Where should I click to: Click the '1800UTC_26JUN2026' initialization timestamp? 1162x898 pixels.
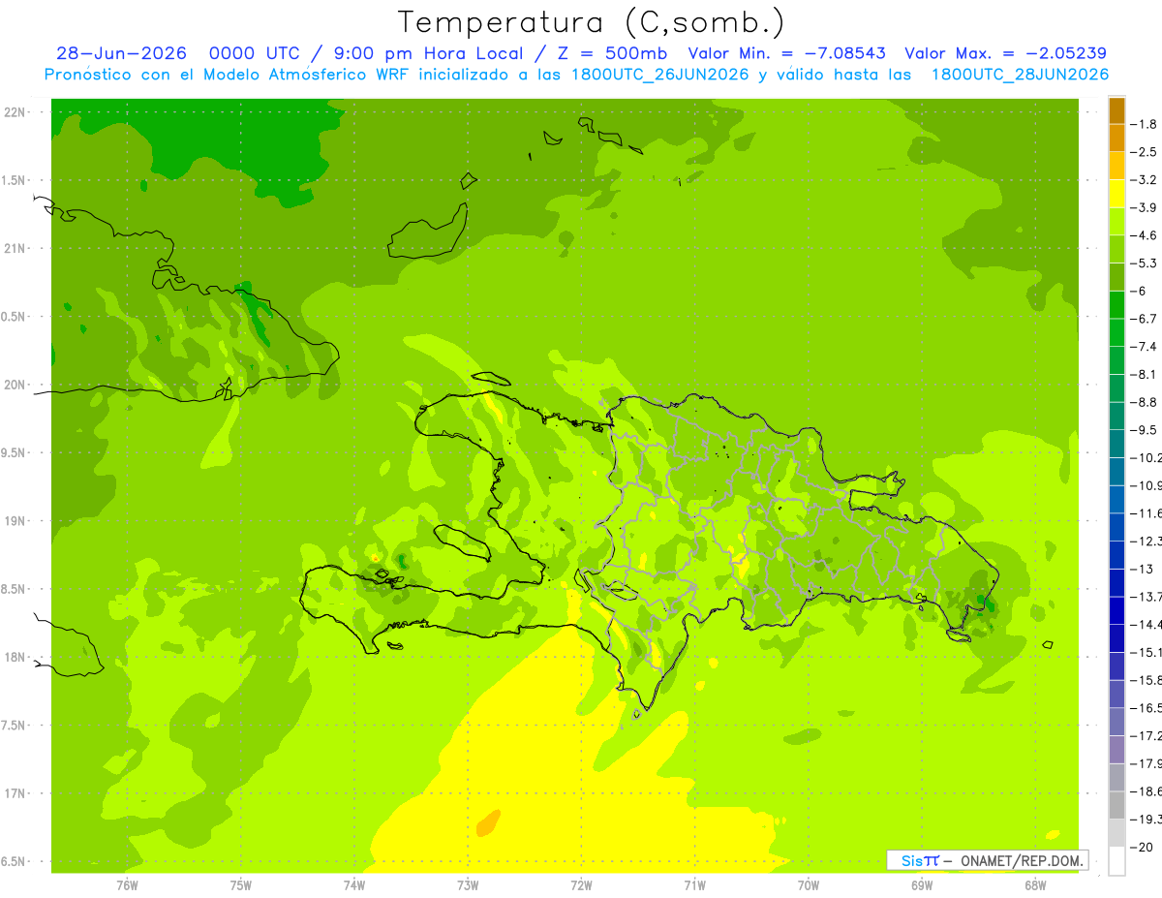[660, 75]
